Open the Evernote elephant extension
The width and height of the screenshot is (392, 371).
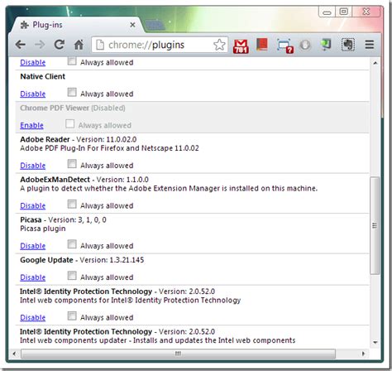[x=348, y=45]
